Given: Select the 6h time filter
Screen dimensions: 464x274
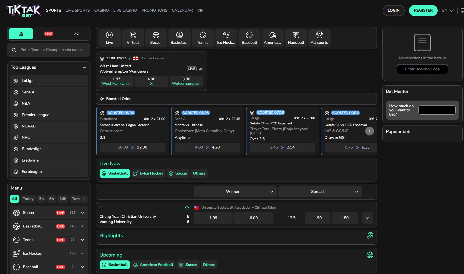Looking at the screenshot, I should (x=52, y=199).
